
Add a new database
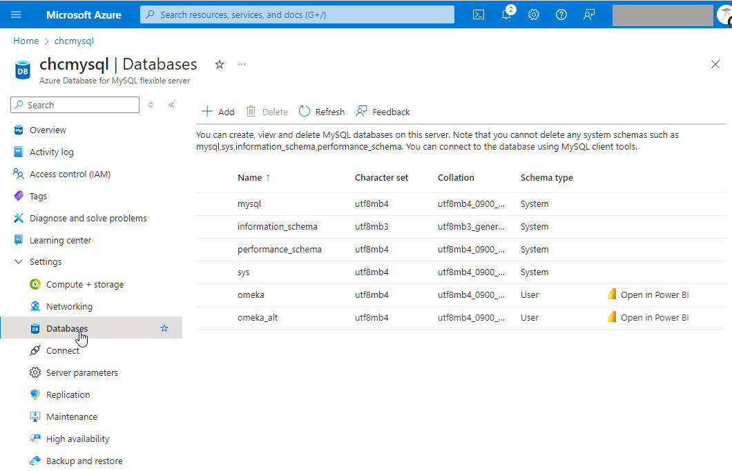coord(218,112)
